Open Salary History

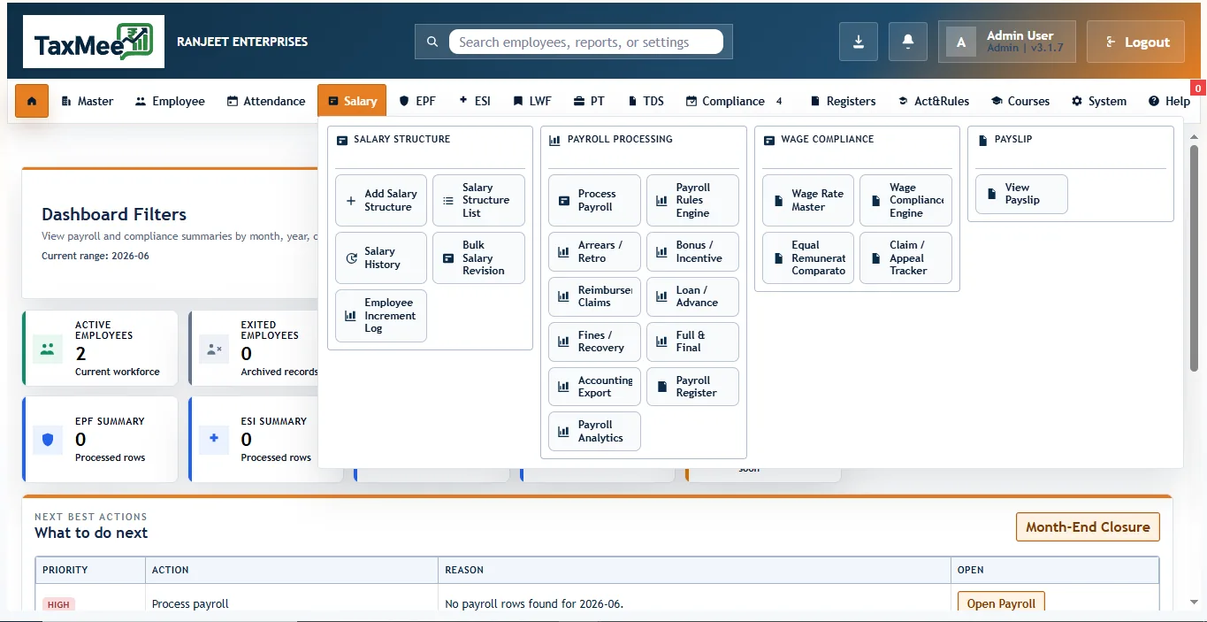tap(381, 257)
